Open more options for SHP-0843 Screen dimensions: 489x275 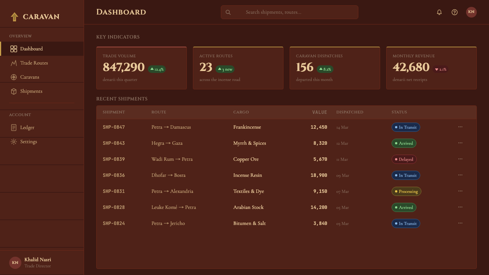pyautogui.click(x=460, y=143)
